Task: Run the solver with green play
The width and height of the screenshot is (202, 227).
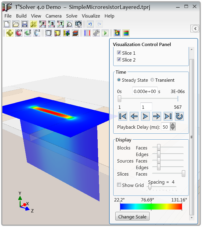Action: tap(105, 33)
